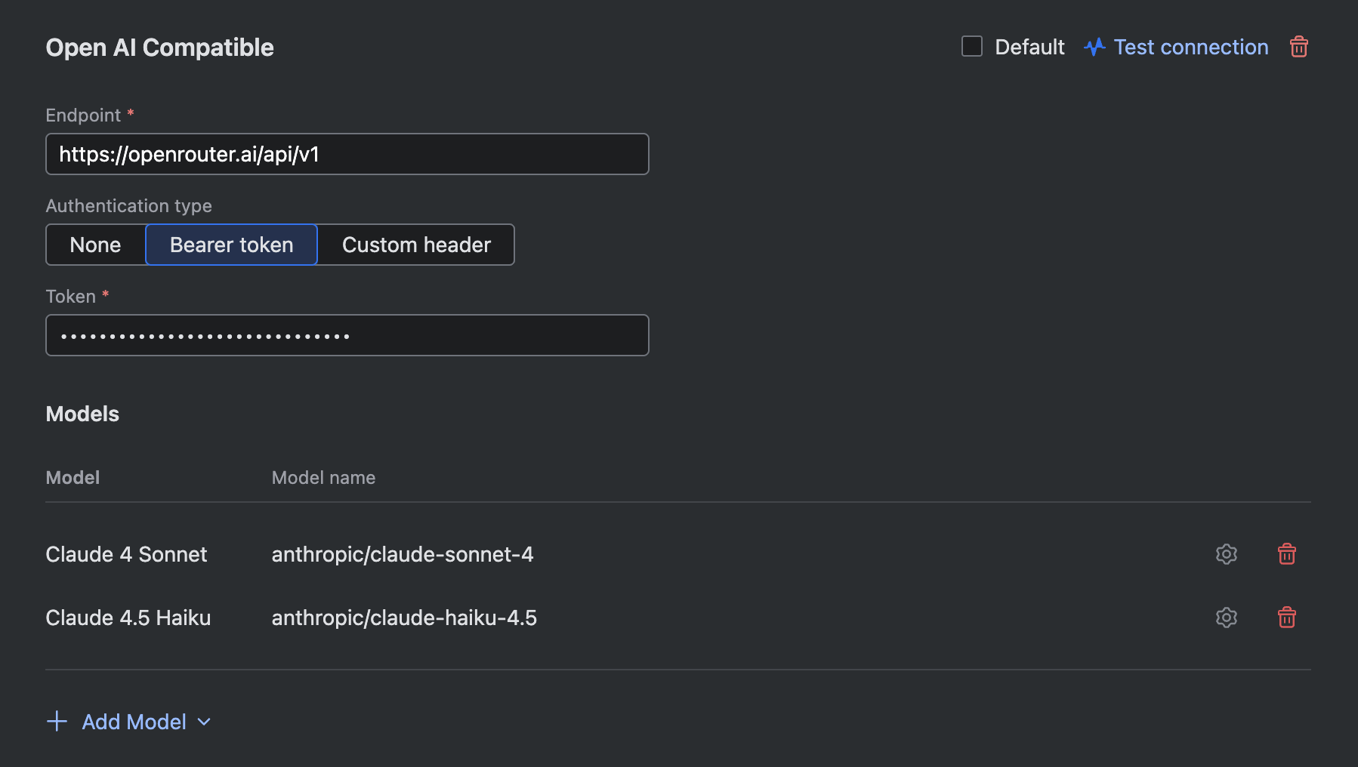This screenshot has height=767, width=1358.
Task: Click the Models section heading
Action: [x=82, y=414]
